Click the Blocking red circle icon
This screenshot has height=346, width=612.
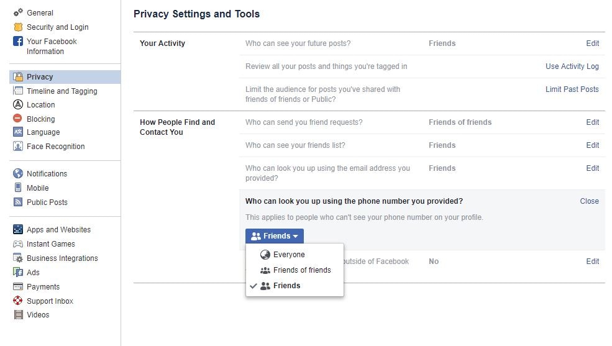[17, 118]
